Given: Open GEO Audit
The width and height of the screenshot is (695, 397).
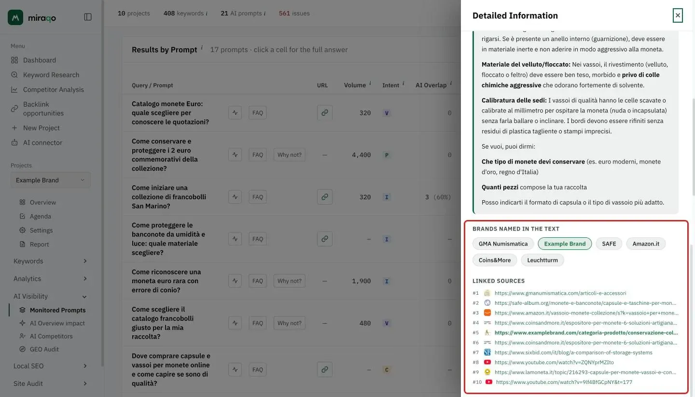Looking at the screenshot, I should 44,349.
